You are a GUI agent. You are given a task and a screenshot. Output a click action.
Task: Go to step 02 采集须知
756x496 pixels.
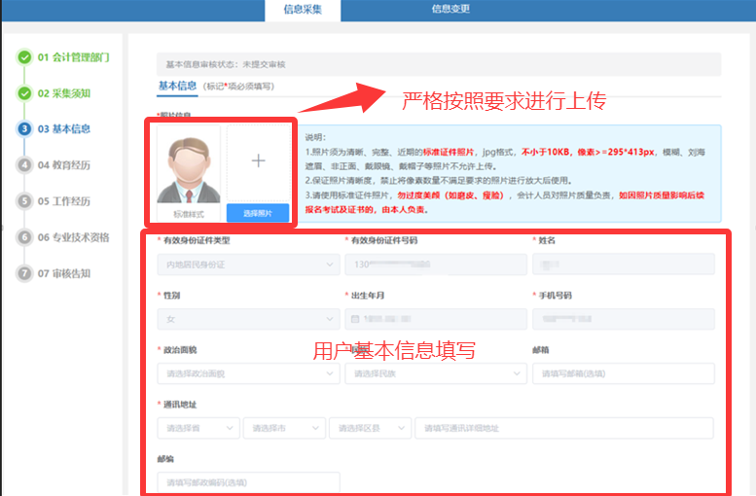tap(64, 93)
